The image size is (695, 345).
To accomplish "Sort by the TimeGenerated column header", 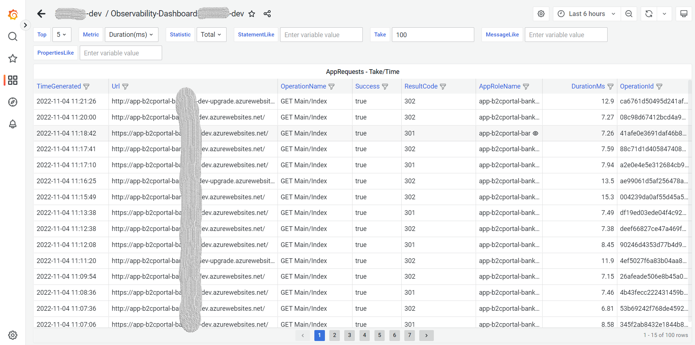I will tap(59, 86).
